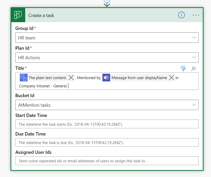Open the three-dot more options menu
The image size is (211, 177).
pos(196,15)
